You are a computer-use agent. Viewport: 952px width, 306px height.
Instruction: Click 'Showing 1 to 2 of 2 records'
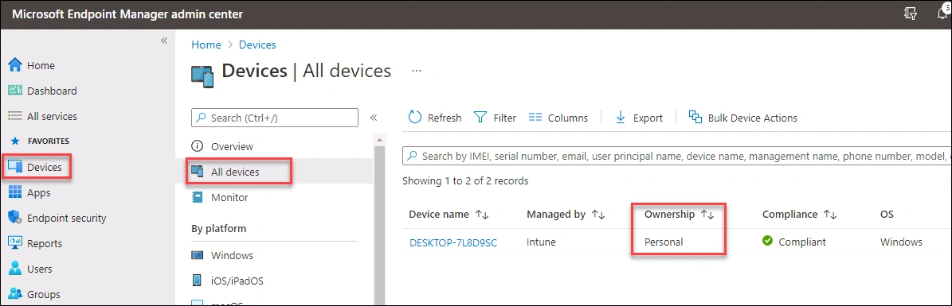[465, 180]
